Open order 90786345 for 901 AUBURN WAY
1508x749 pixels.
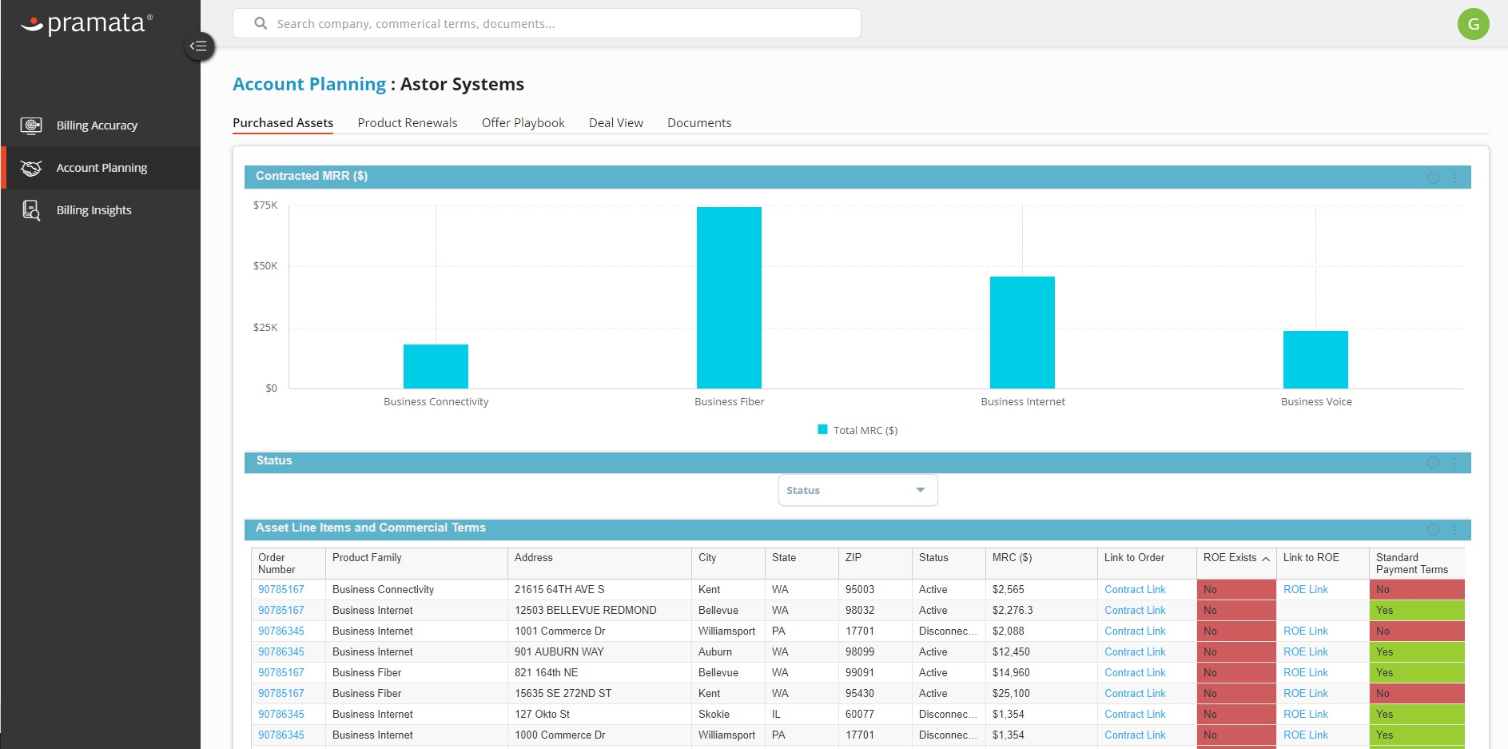tap(281, 651)
